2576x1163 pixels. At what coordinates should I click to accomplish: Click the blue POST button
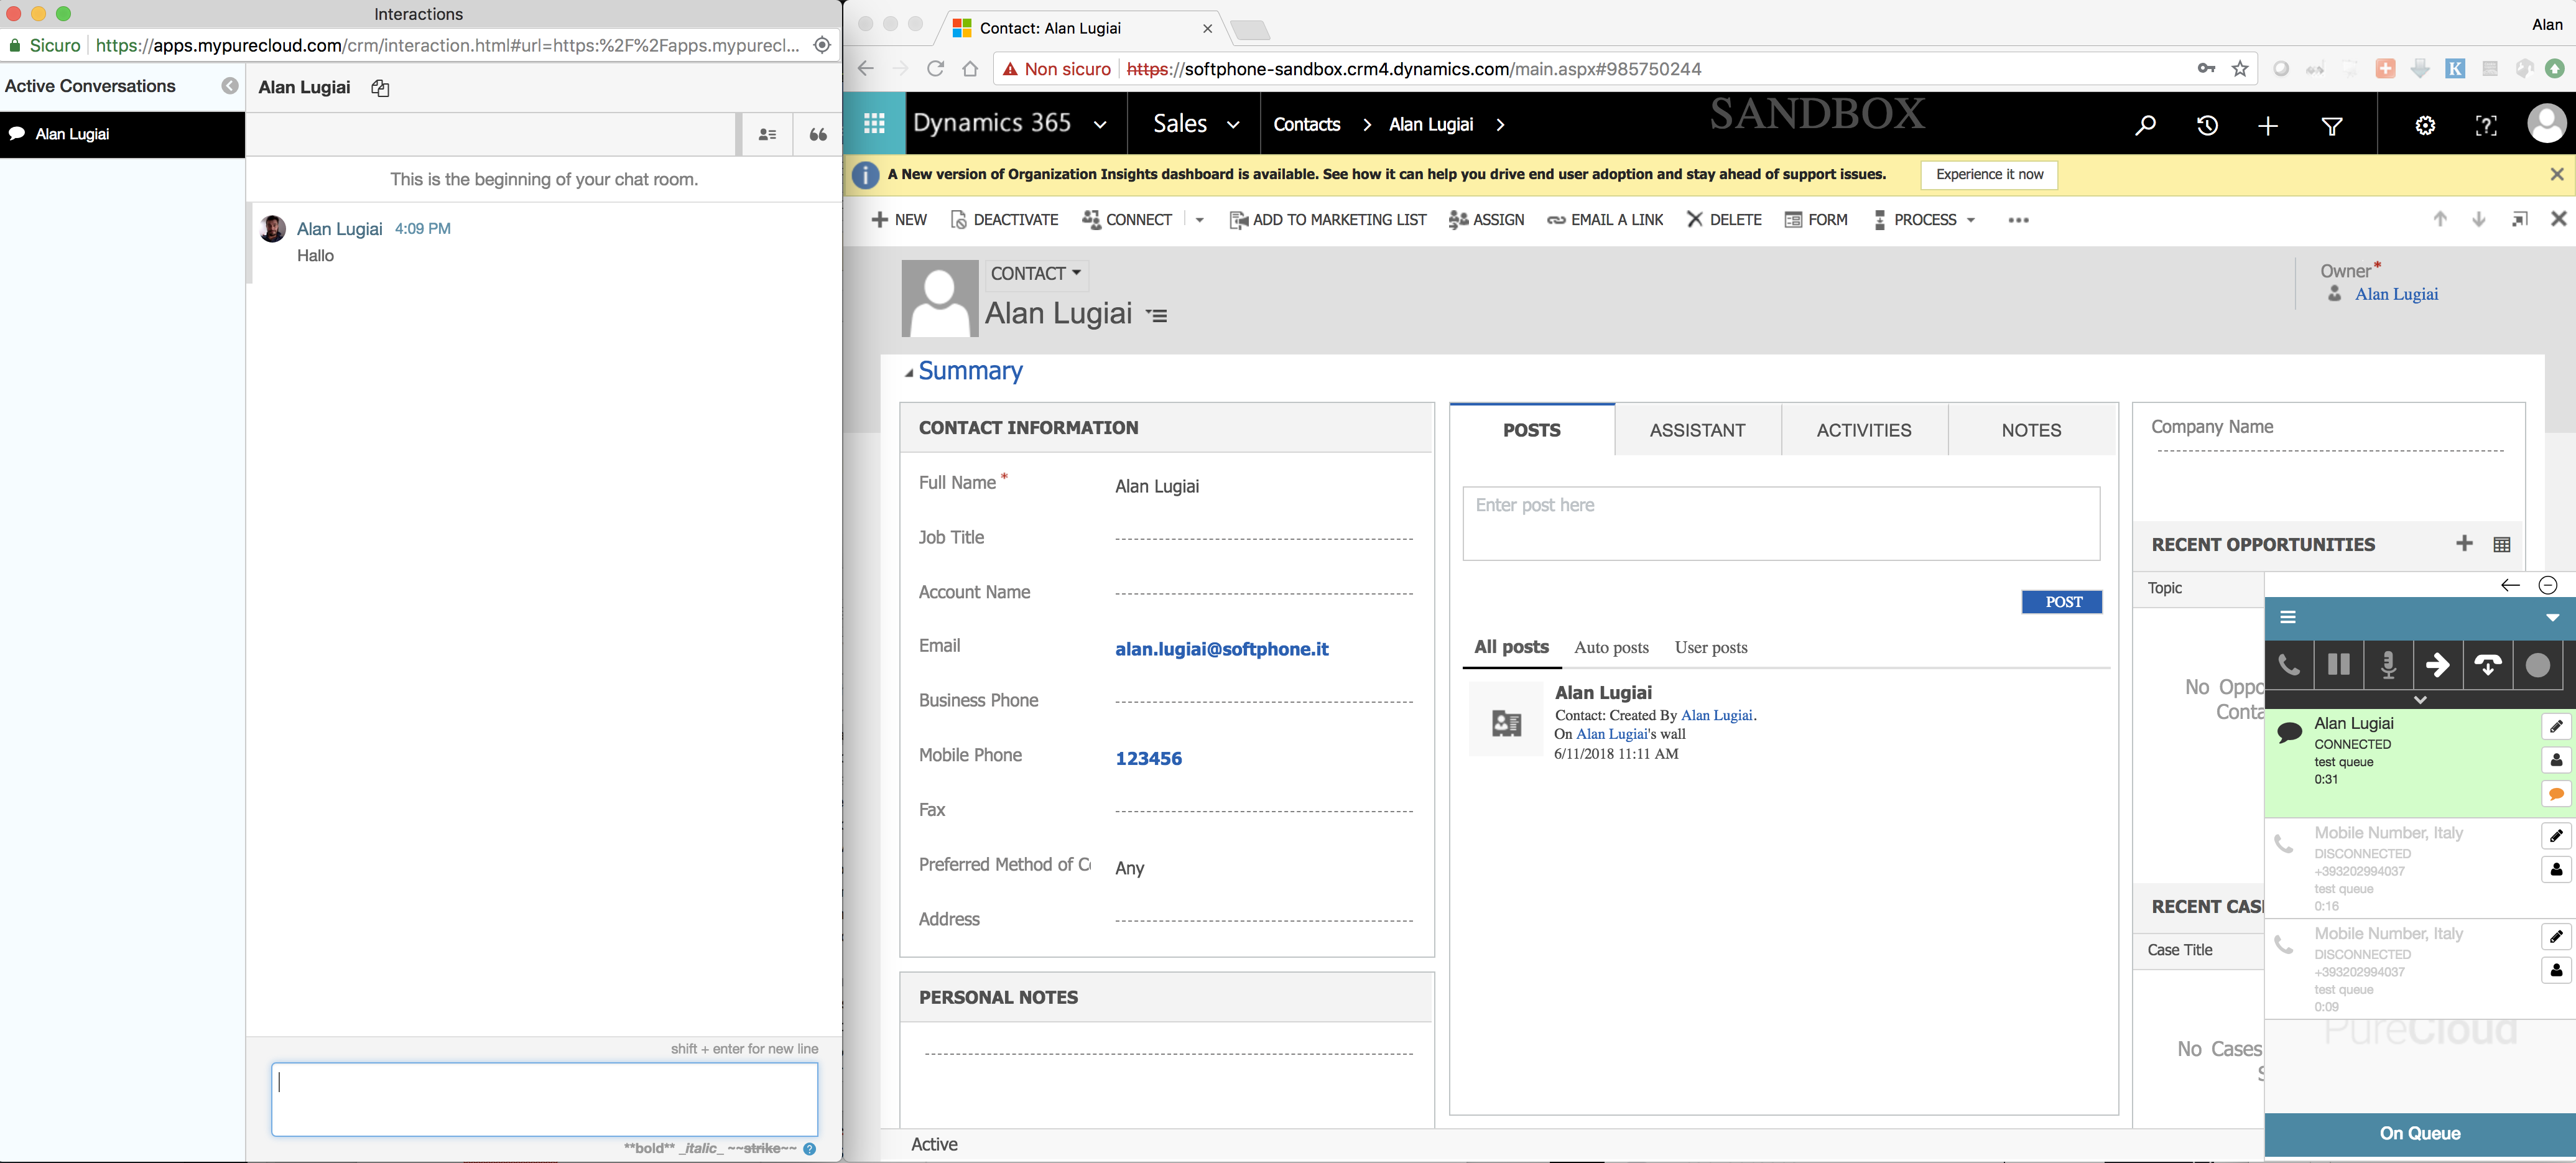(2062, 602)
